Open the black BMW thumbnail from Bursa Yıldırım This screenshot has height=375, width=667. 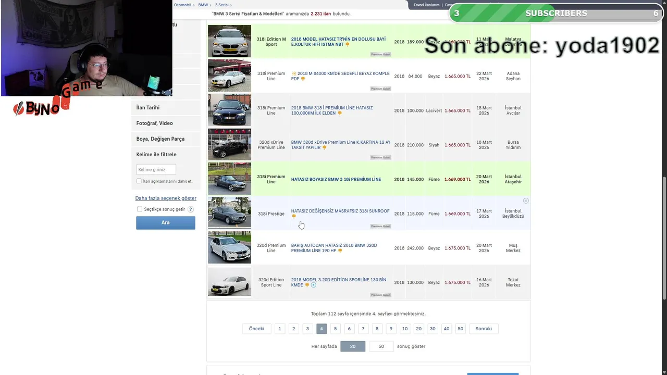pyautogui.click(x=230, y=144)
